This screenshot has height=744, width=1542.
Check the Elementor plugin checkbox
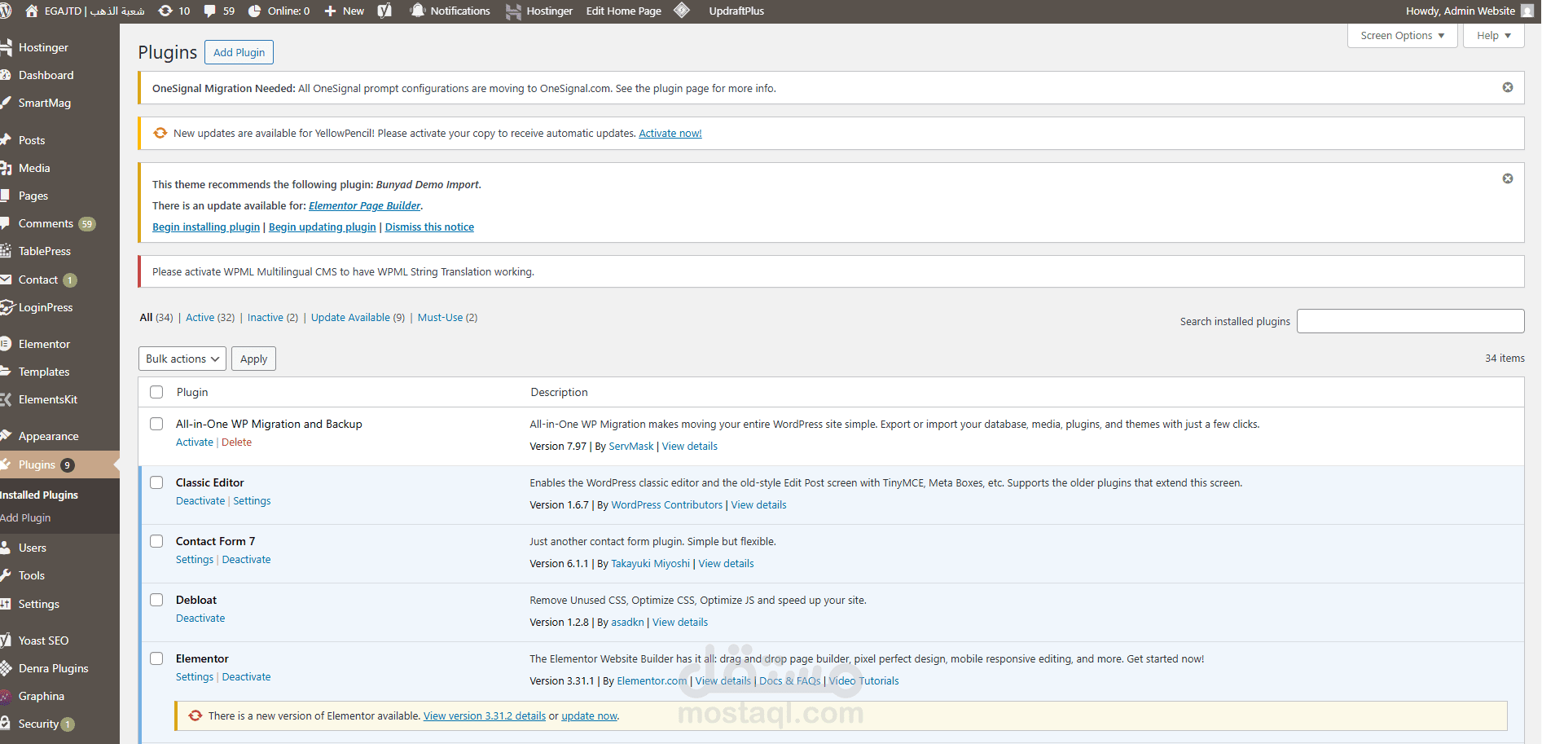156,658
